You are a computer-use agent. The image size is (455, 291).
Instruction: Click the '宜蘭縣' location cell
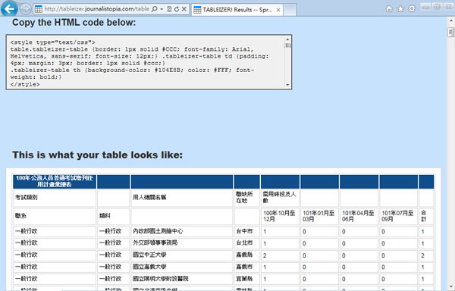247,279
